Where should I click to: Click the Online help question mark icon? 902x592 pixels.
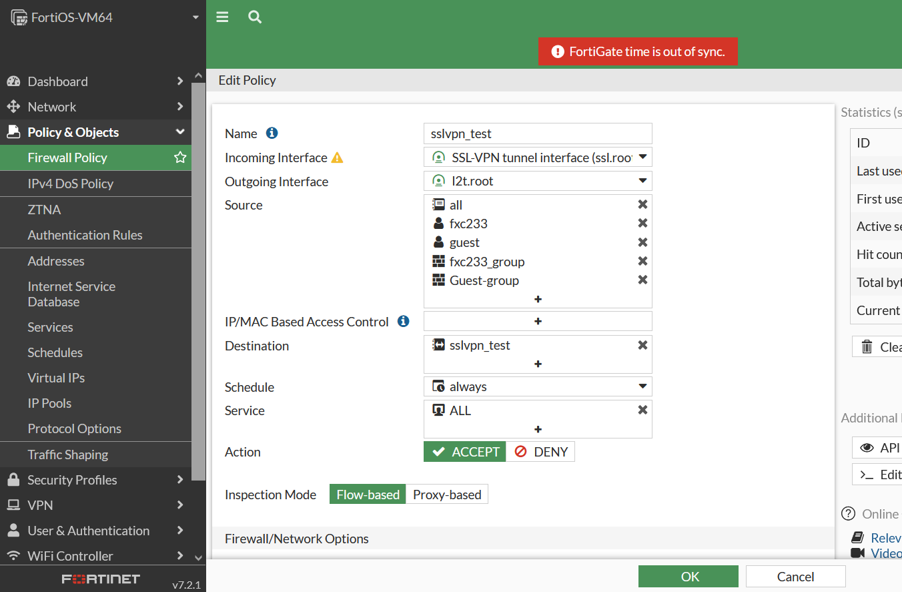click(848, 513)
